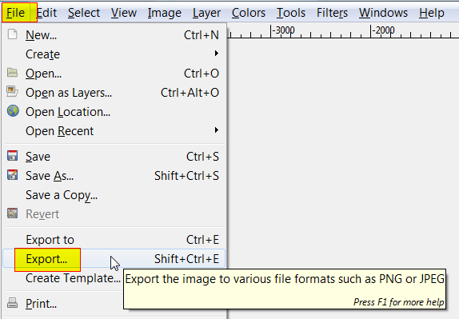Click the Open as Layers icon

(x=12, y=92)
